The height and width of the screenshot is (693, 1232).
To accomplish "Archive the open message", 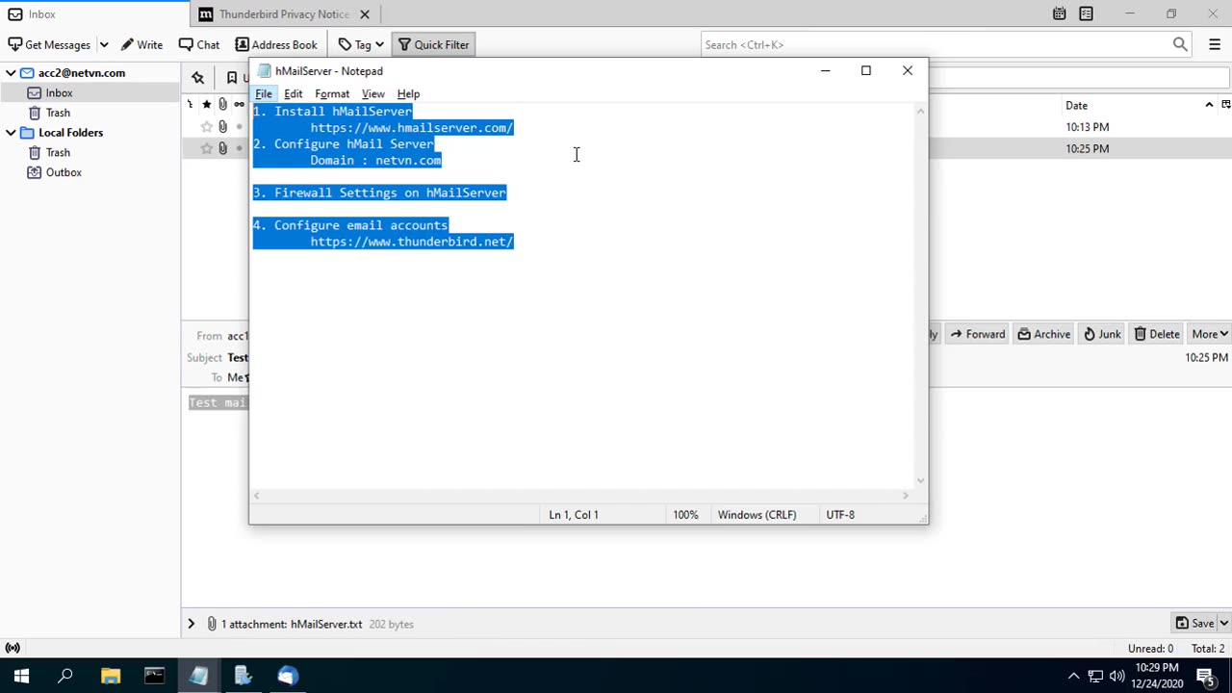I will tap(1044, 334).
